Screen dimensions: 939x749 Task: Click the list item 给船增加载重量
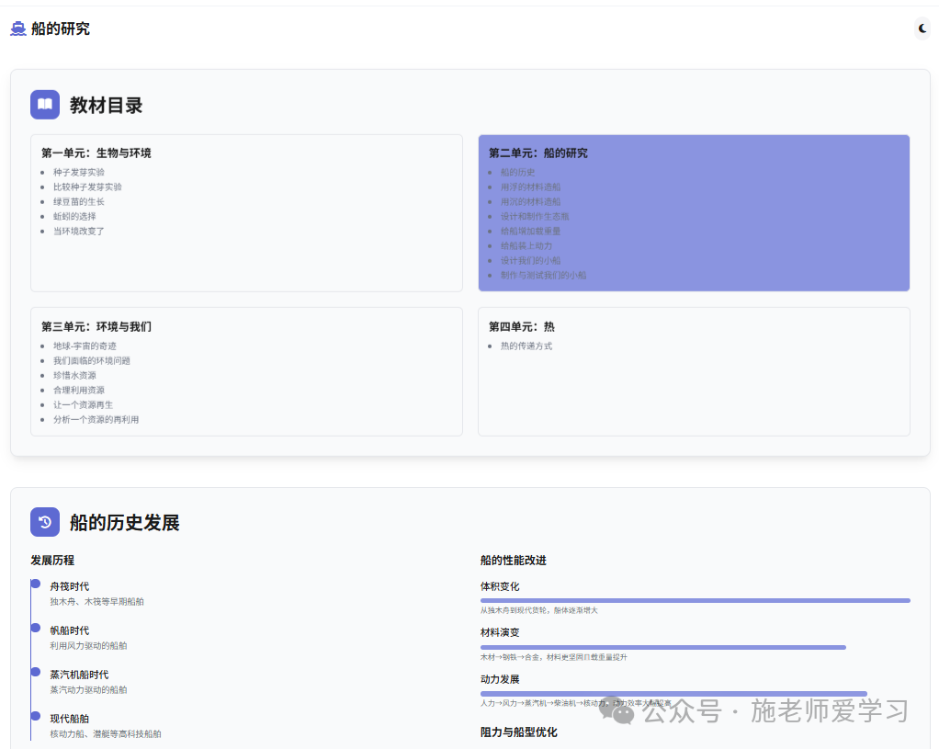(530, 232)
